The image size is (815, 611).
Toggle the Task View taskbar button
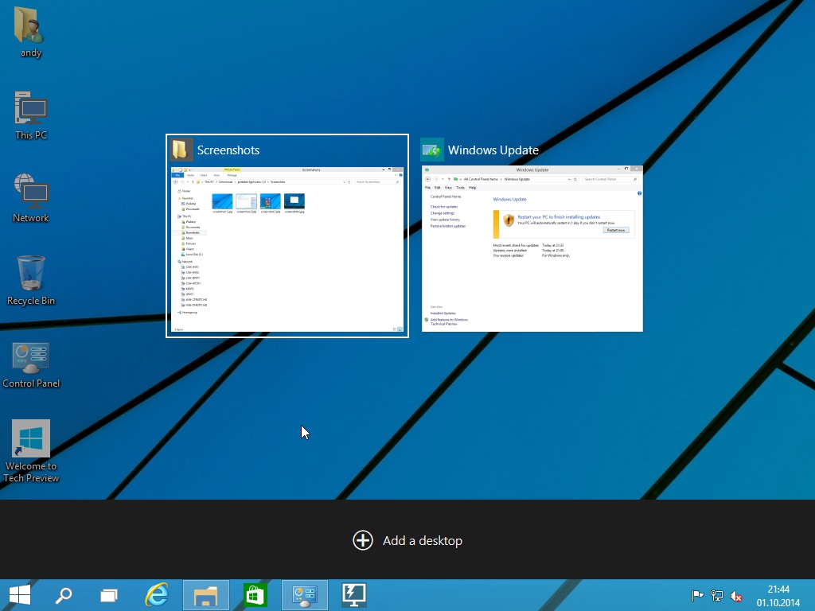point(109,595)
